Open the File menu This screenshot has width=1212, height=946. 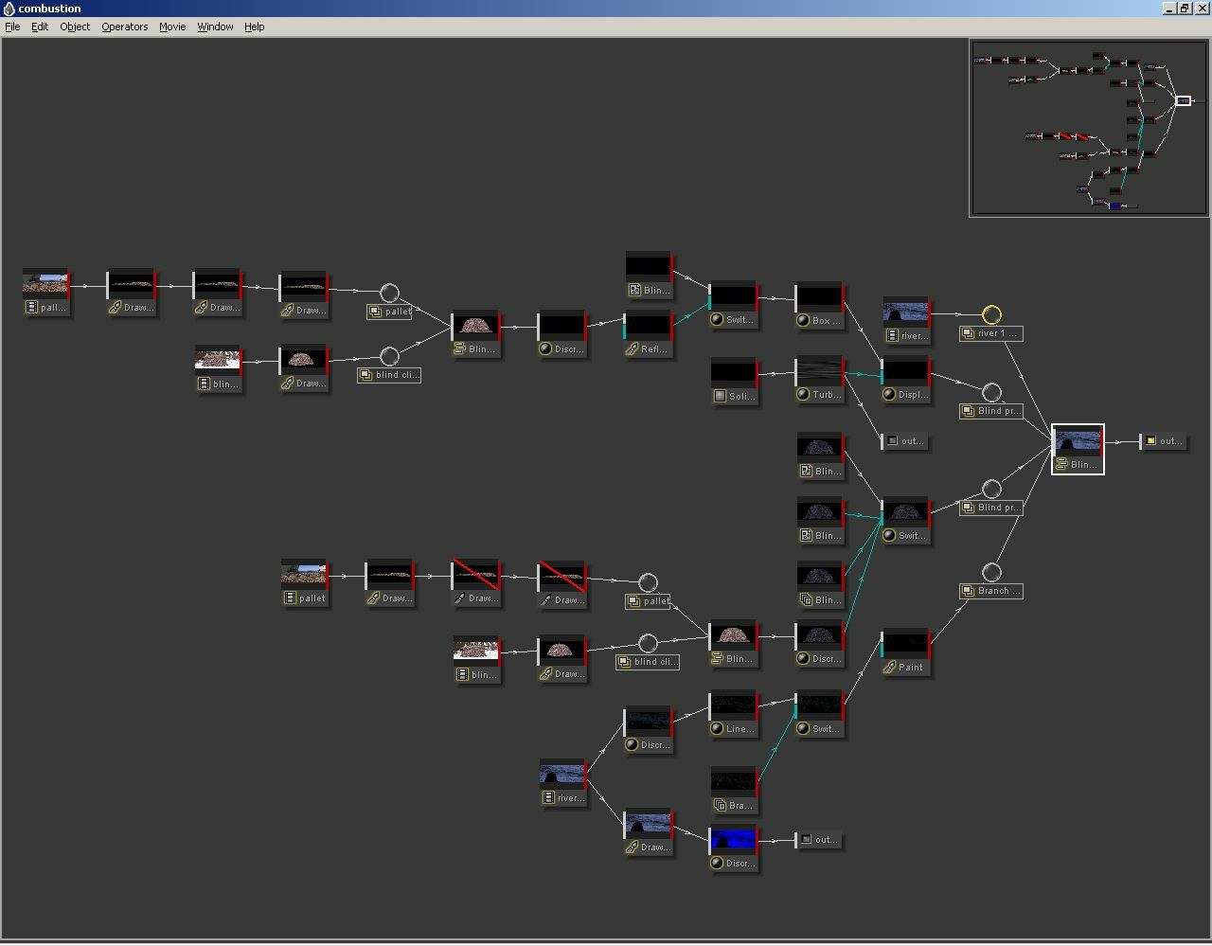12,27
